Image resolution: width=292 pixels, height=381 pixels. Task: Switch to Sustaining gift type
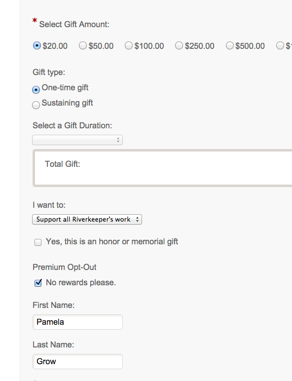pos(36,105)
